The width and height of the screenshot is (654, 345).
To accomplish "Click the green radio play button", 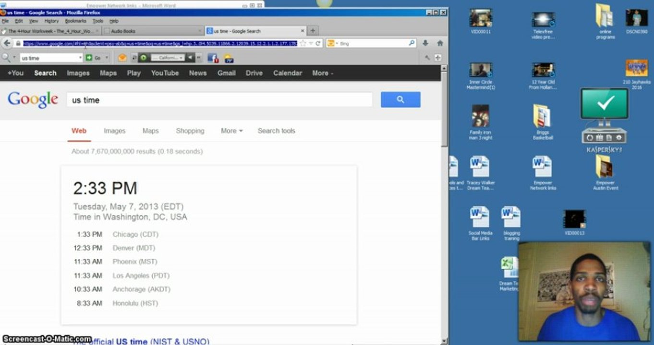I will click(x=144, y=58).
